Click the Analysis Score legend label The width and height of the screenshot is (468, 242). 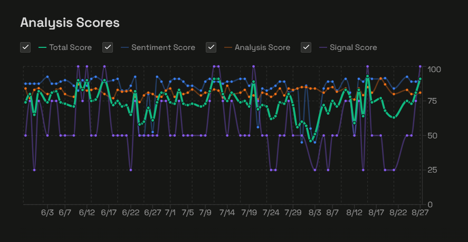click(262, 47)
